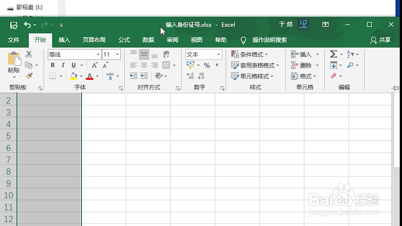Click the Percent style % icon
Screen dimensions: 402x226
[206, 65]
